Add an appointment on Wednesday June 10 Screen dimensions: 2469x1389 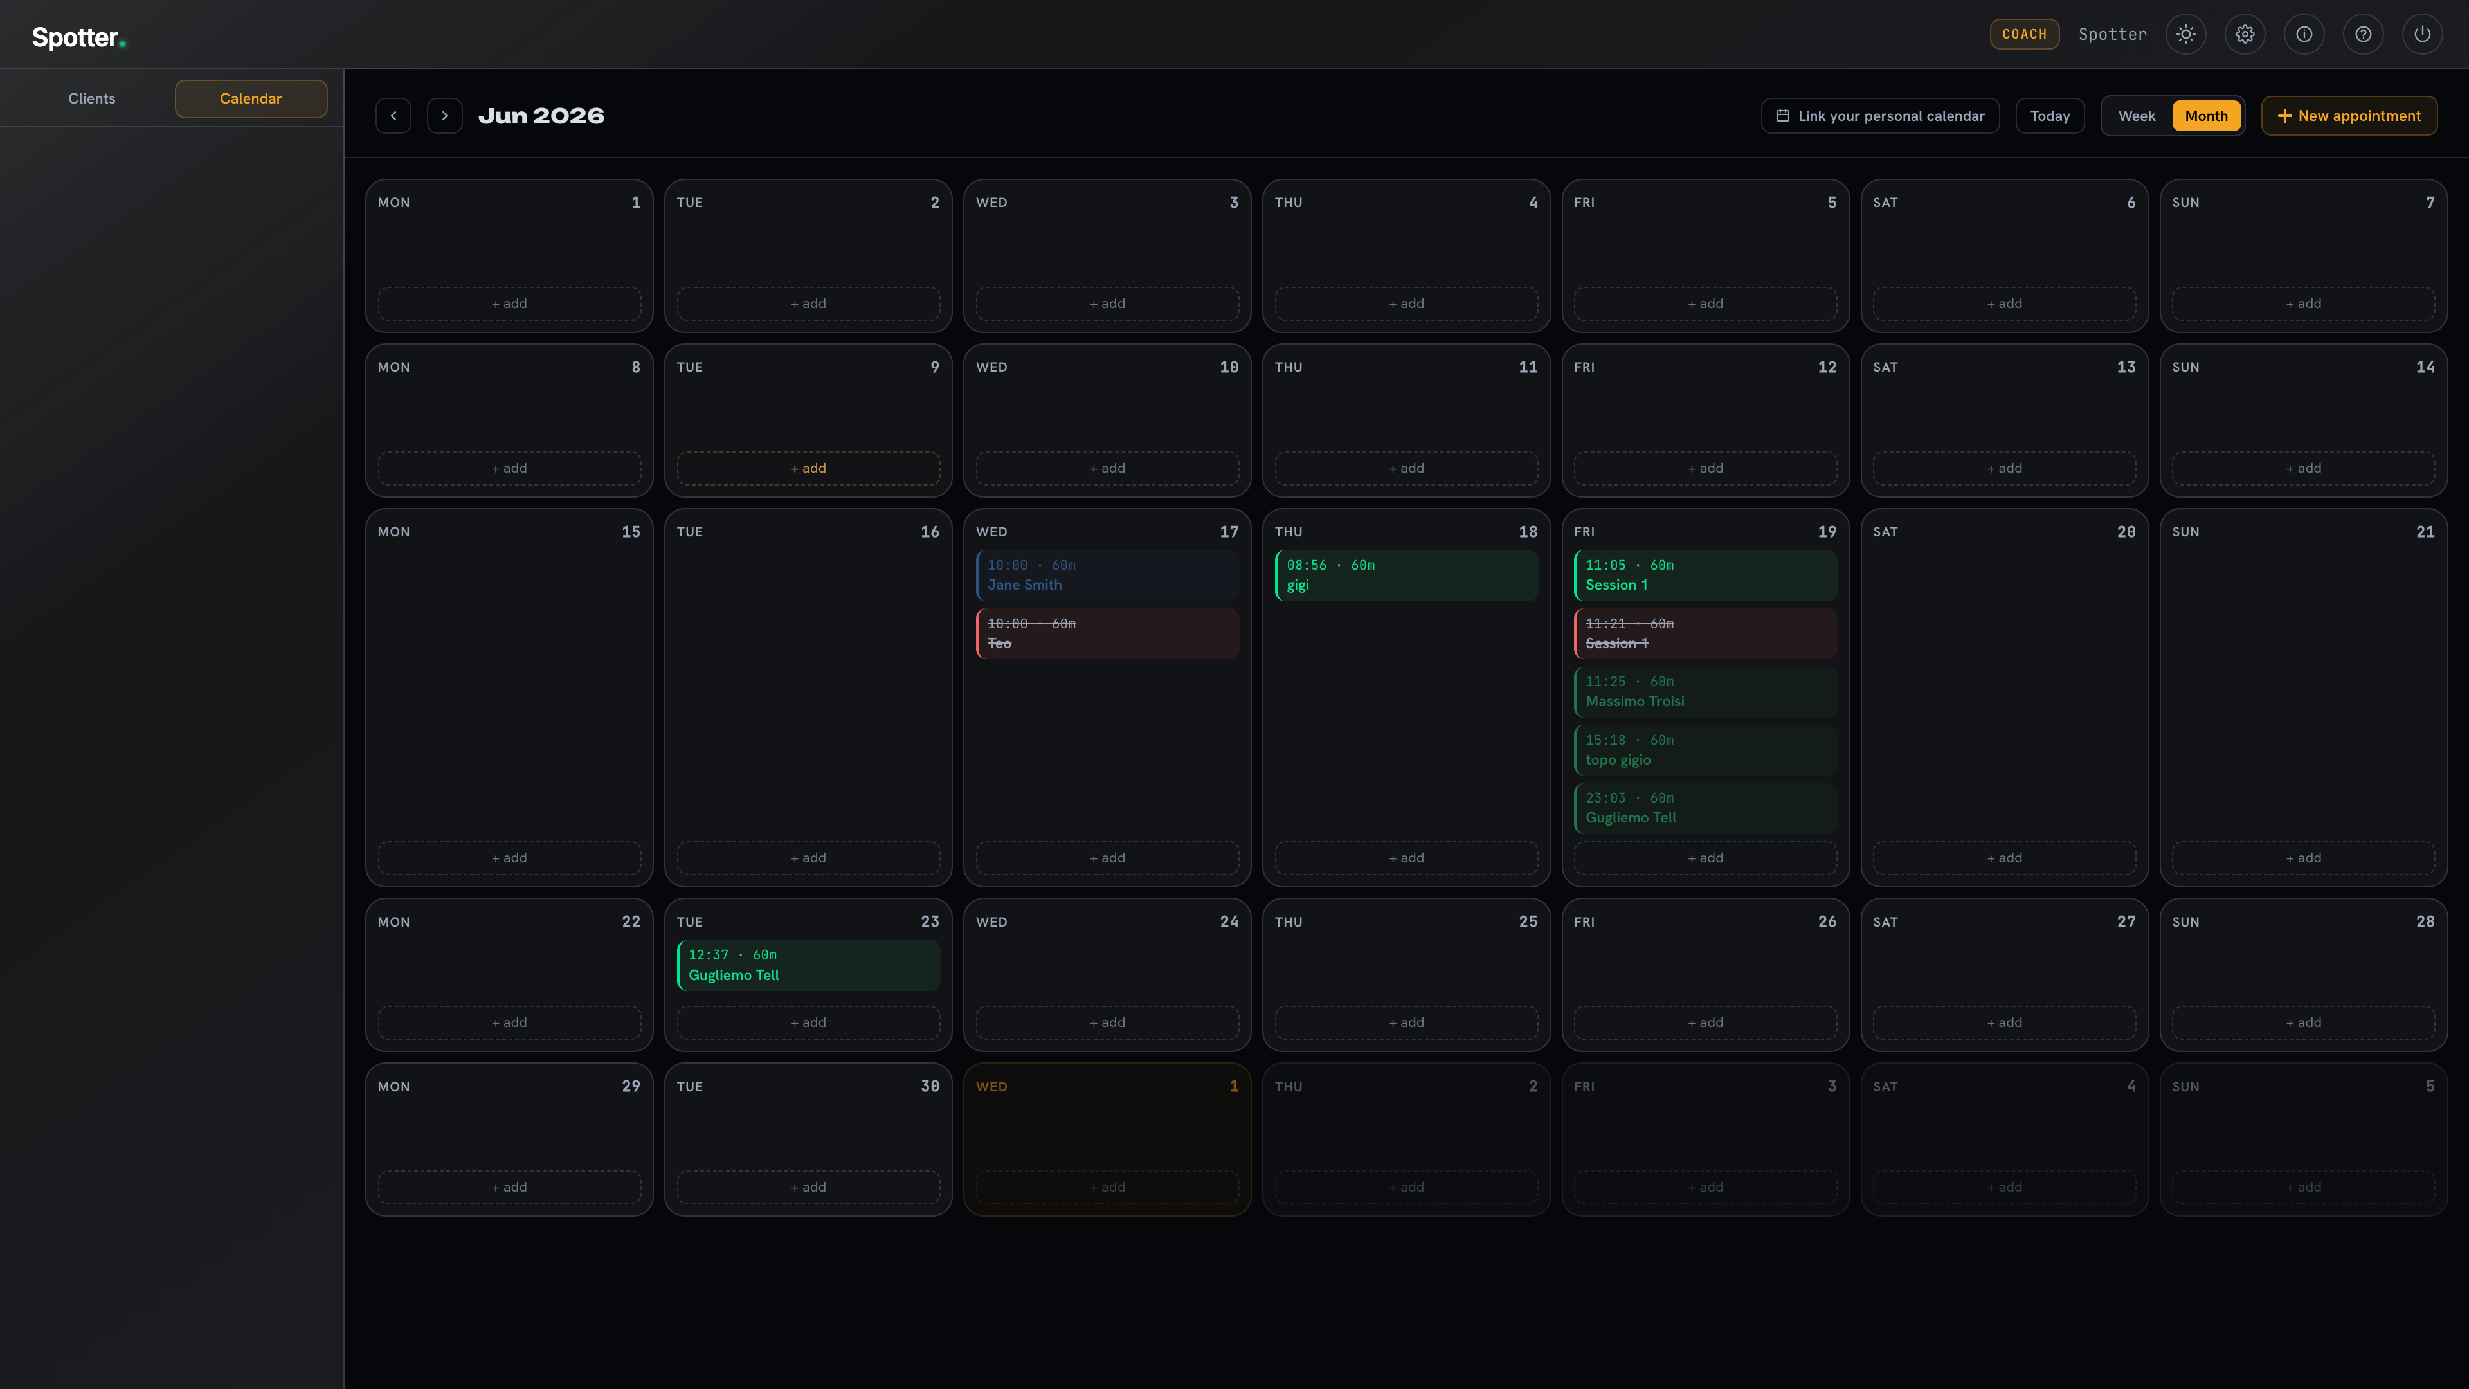tap(1107, 469)
